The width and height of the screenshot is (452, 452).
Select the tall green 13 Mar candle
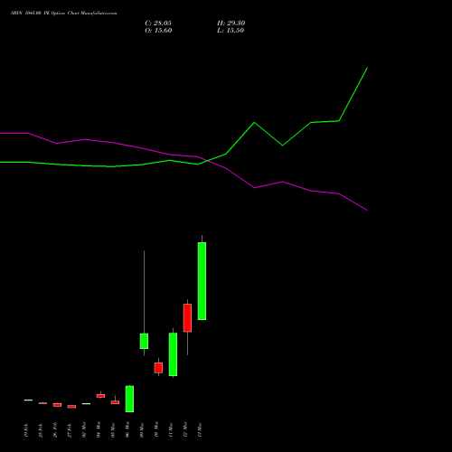tap(202, 281)
